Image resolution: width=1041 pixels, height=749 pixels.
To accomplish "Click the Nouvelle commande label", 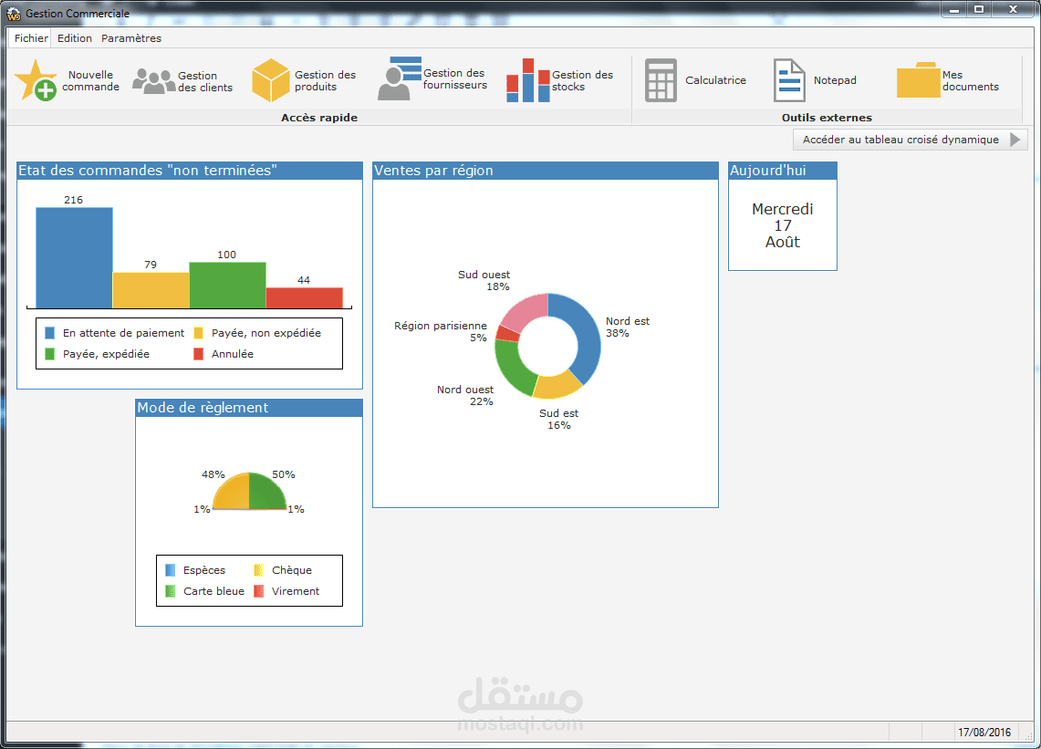I will (x=91, y=81).
